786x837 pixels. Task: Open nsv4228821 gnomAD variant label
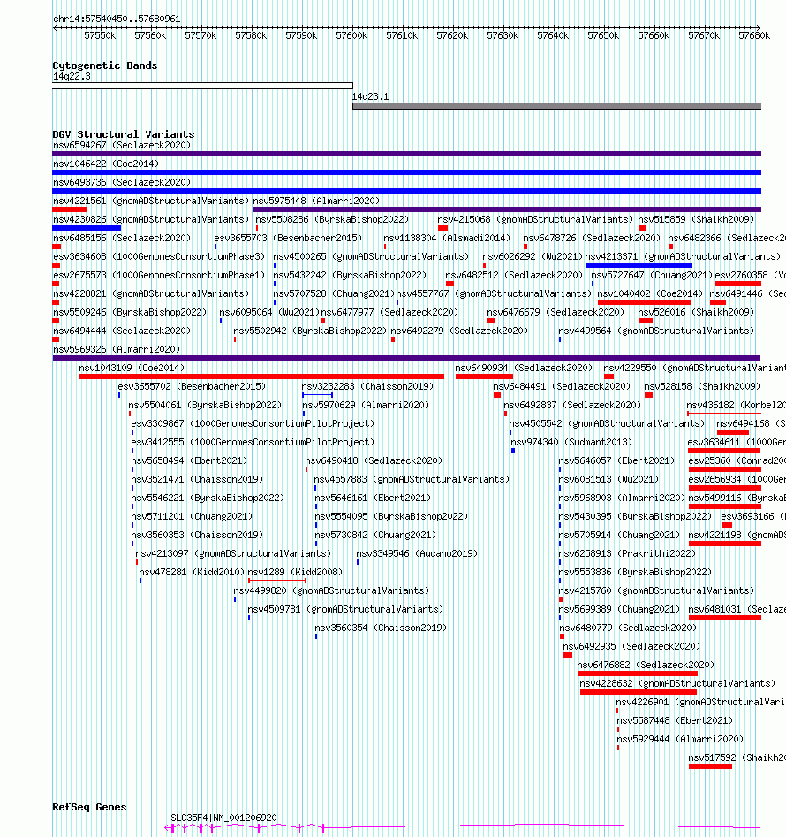click(x=151, y=294)
